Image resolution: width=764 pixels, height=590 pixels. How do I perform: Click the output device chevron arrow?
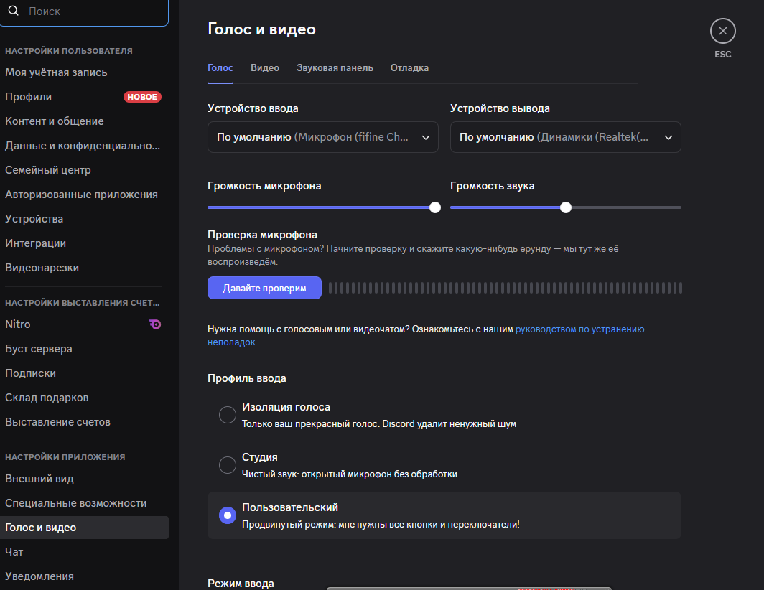click(668, 137)
